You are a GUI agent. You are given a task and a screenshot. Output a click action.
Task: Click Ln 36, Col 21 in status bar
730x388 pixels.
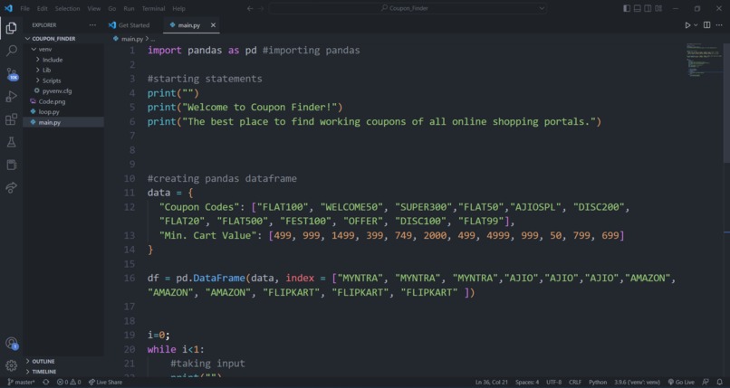pyautogui.click(x=491, y=382)
